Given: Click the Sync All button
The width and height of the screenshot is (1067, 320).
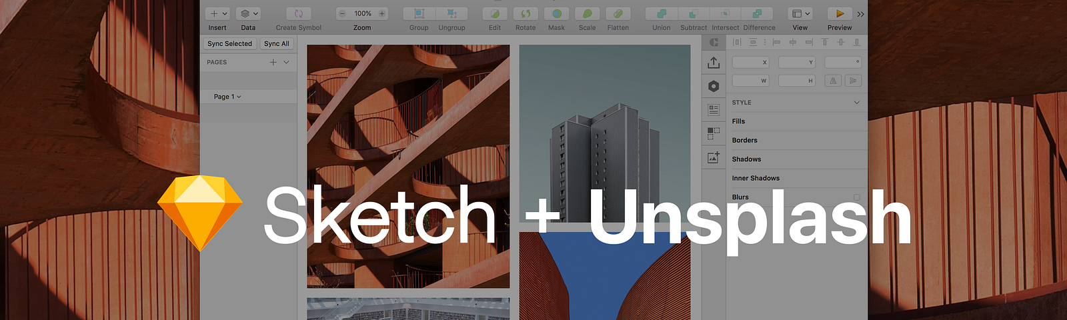Looking at the screenshot, I should point(276,43).
